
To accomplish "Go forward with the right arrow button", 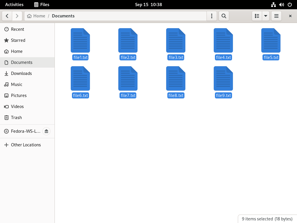I will coord(17,16).
